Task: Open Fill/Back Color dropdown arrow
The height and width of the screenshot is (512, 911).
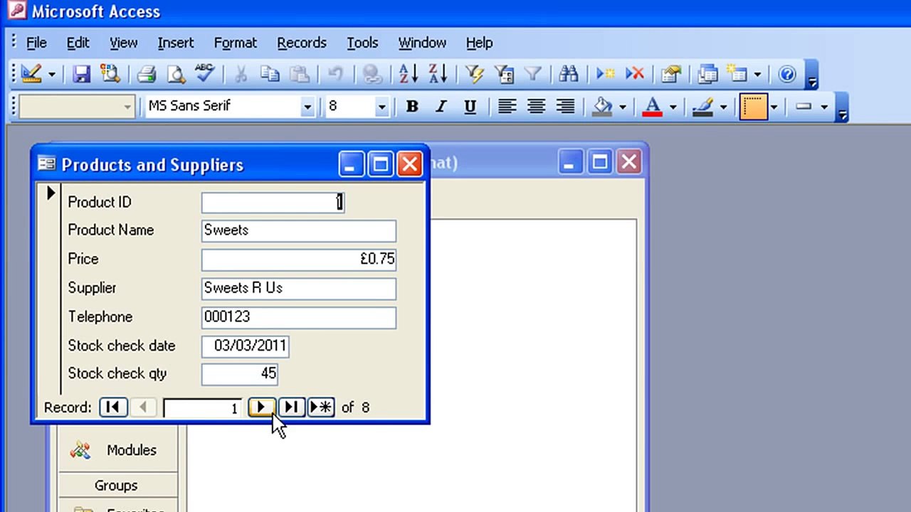Action: point(623,107)
